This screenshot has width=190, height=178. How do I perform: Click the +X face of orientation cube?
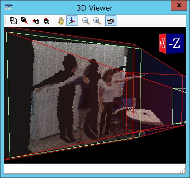163,44
